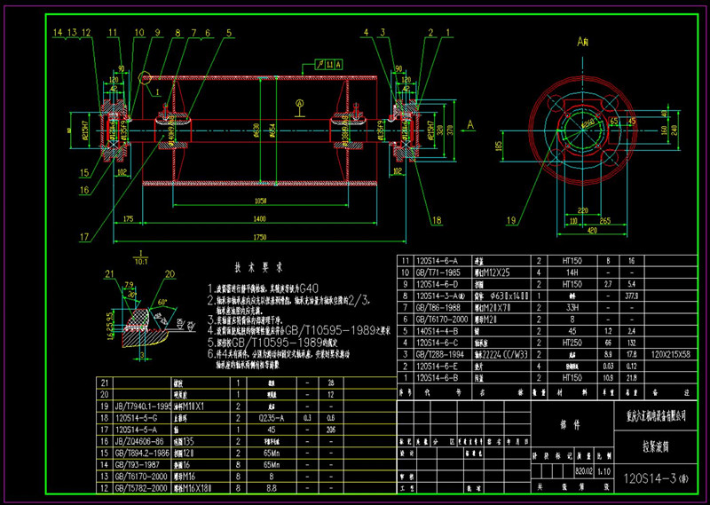710x505 pixels.
Task: Click the GB/T288-1994 cell in parts list
Action: [435, 352]
